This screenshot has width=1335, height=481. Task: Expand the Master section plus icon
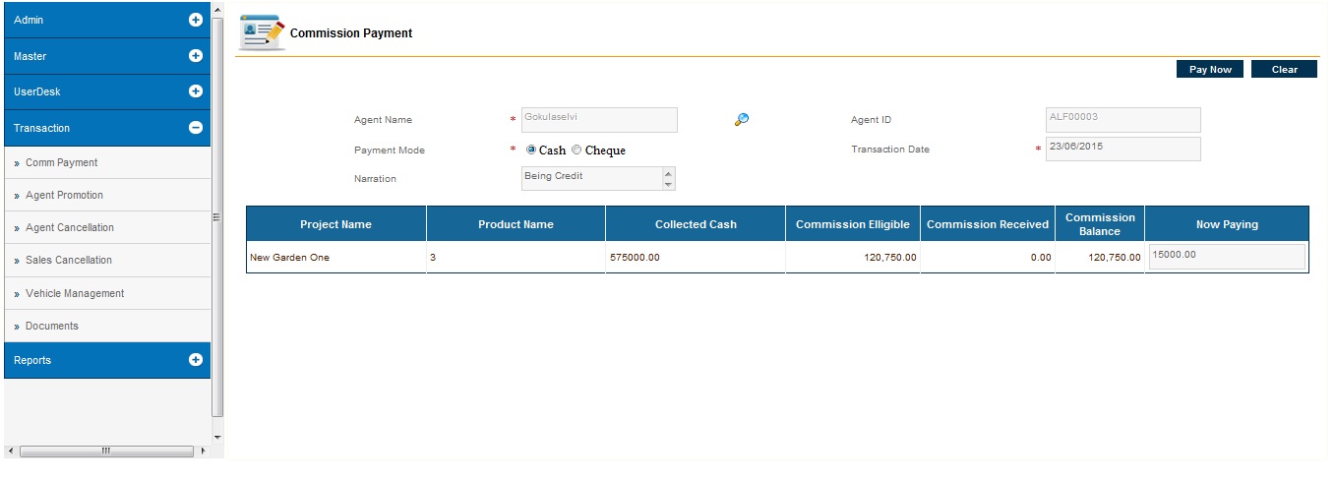[x=195, y=56]
